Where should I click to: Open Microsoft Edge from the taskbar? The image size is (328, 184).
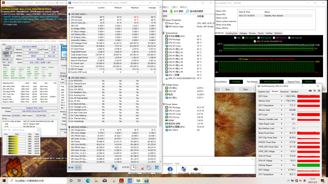pos(88,181)
